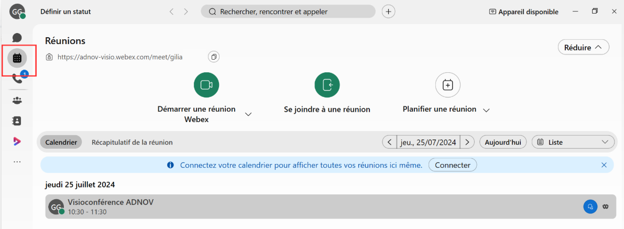Copy the personal room link
624x229 pixels.
coord(214,57)
